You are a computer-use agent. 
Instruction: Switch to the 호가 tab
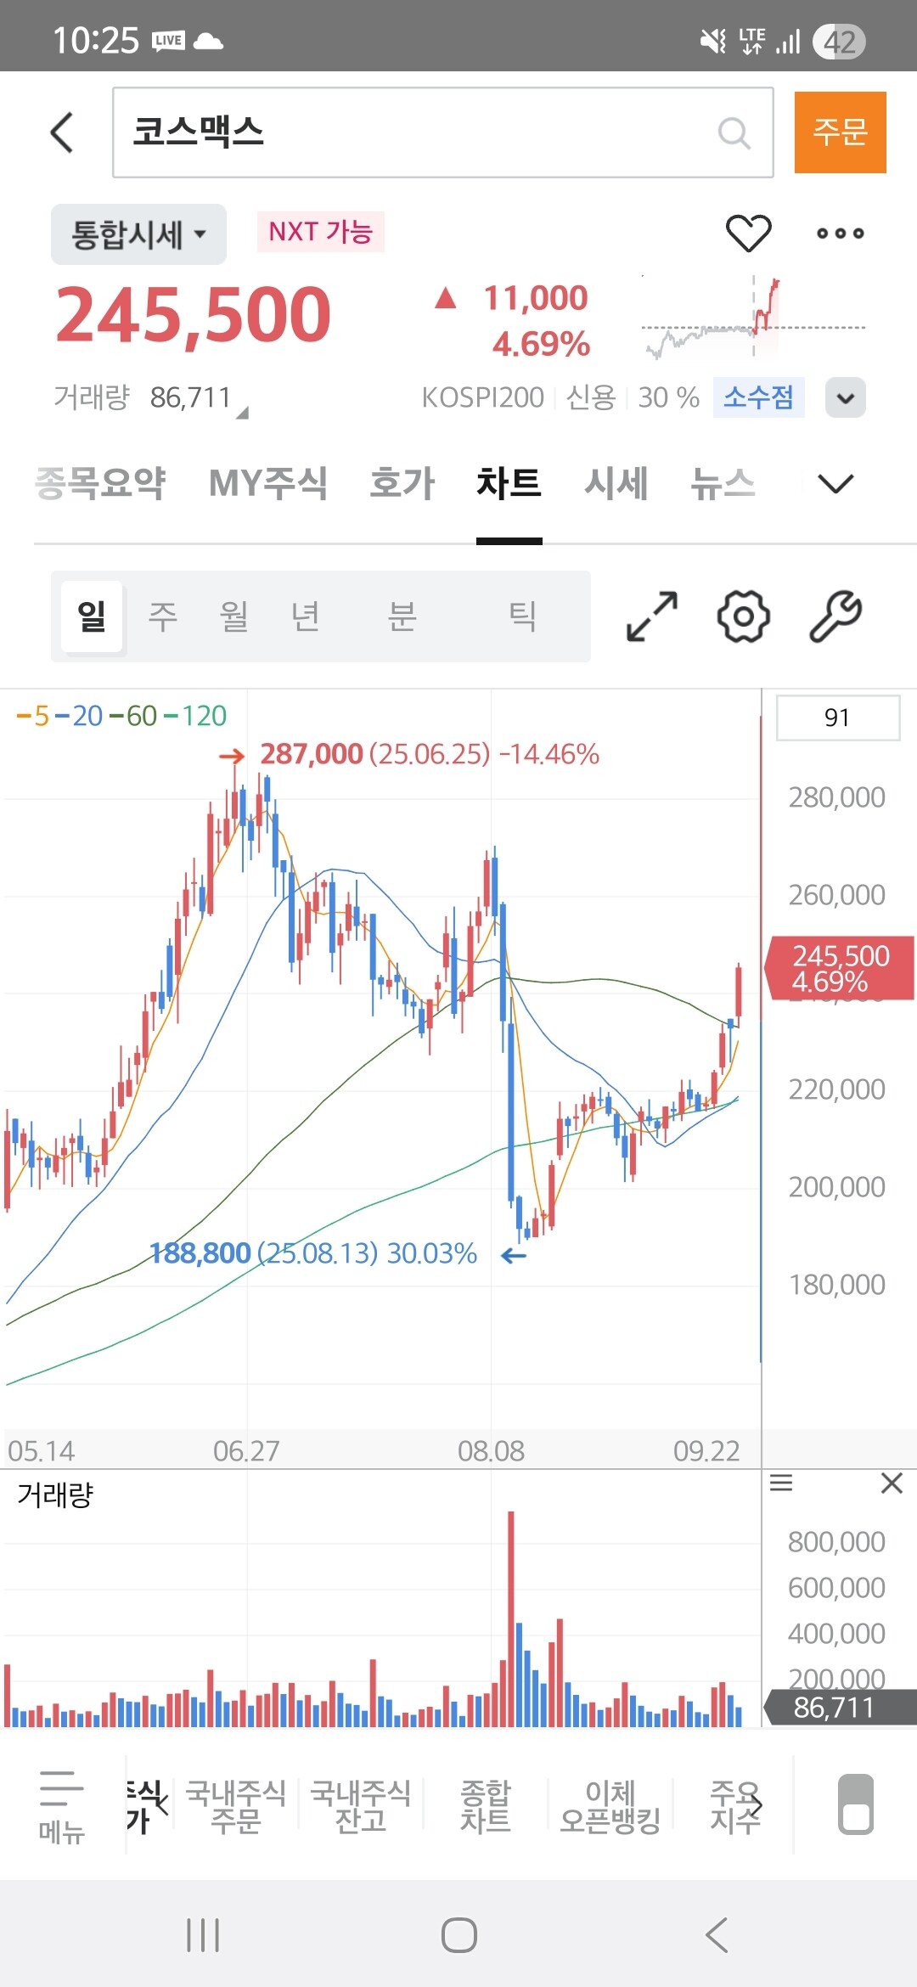[x=402, y=484]
